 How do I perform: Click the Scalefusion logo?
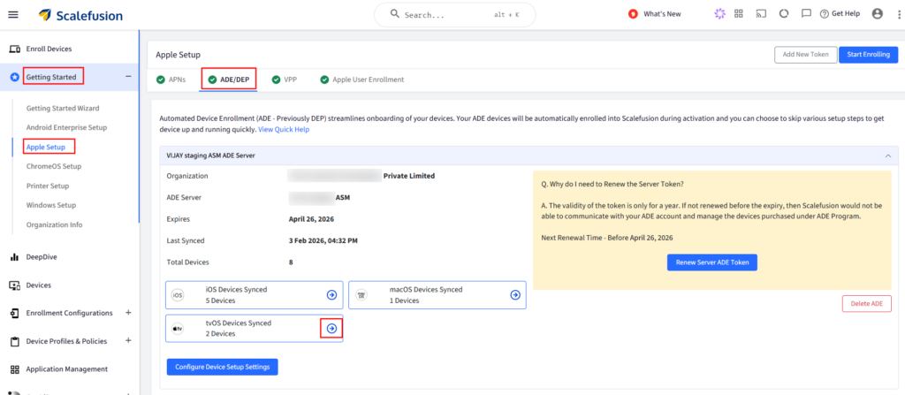[x=80, y=15]
